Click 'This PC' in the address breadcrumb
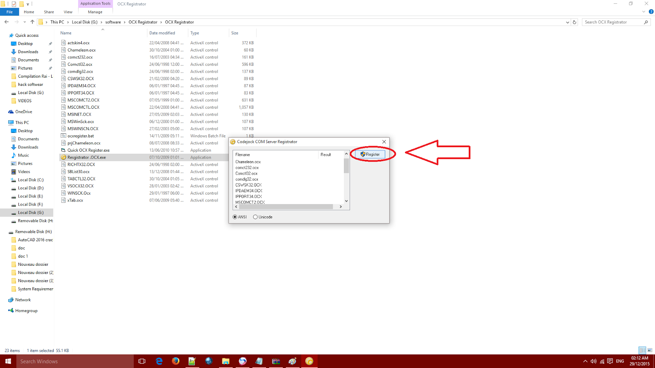655x368 pixels. tap(57, 22)
